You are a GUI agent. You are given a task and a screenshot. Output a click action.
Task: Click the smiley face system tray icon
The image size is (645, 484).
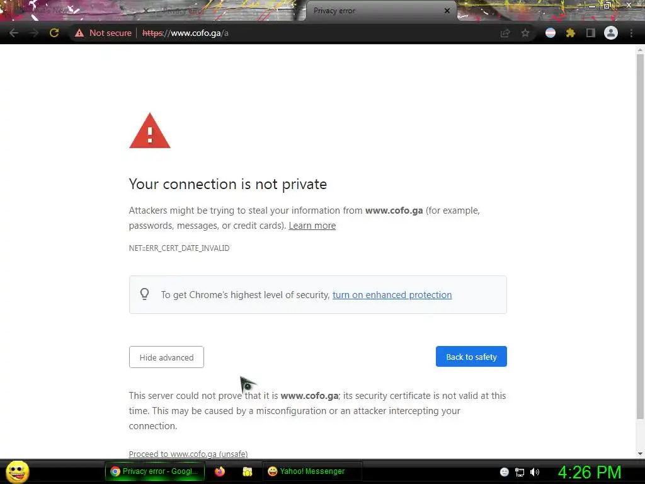click(505, 472)
